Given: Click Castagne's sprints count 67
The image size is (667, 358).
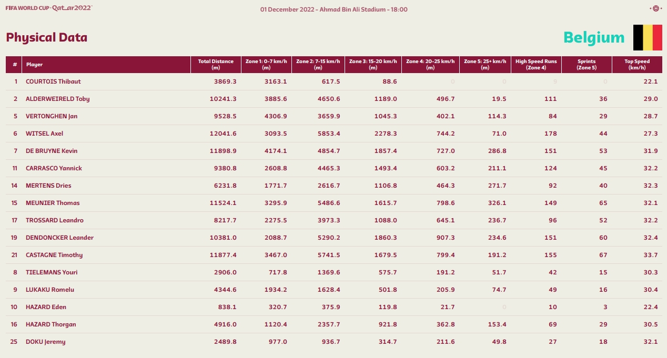Looking at the screenshot, I should 603,255.
